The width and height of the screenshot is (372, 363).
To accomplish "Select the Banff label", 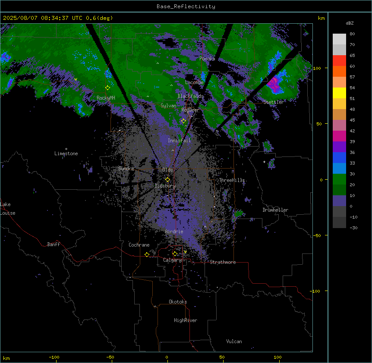I will tap(54, 244).
